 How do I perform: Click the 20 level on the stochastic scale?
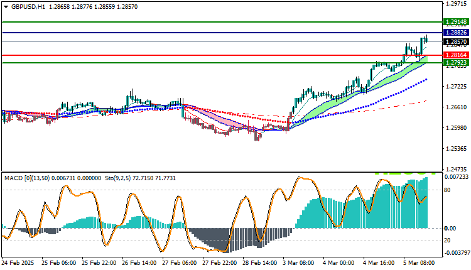coord(447,240)
